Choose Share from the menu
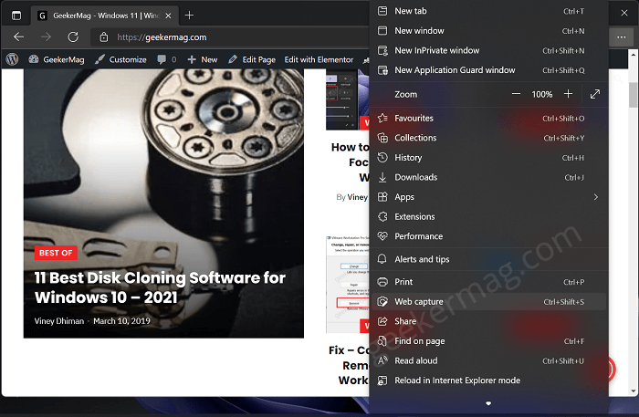The image size is (639, 417). [x=488, y=321]
